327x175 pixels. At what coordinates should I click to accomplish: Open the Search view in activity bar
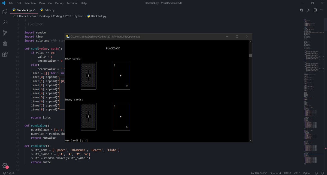point(5,22)
